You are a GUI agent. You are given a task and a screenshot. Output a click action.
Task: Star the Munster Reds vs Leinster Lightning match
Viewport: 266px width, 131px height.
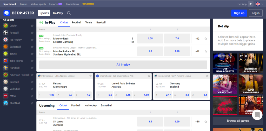click(206, 39)
